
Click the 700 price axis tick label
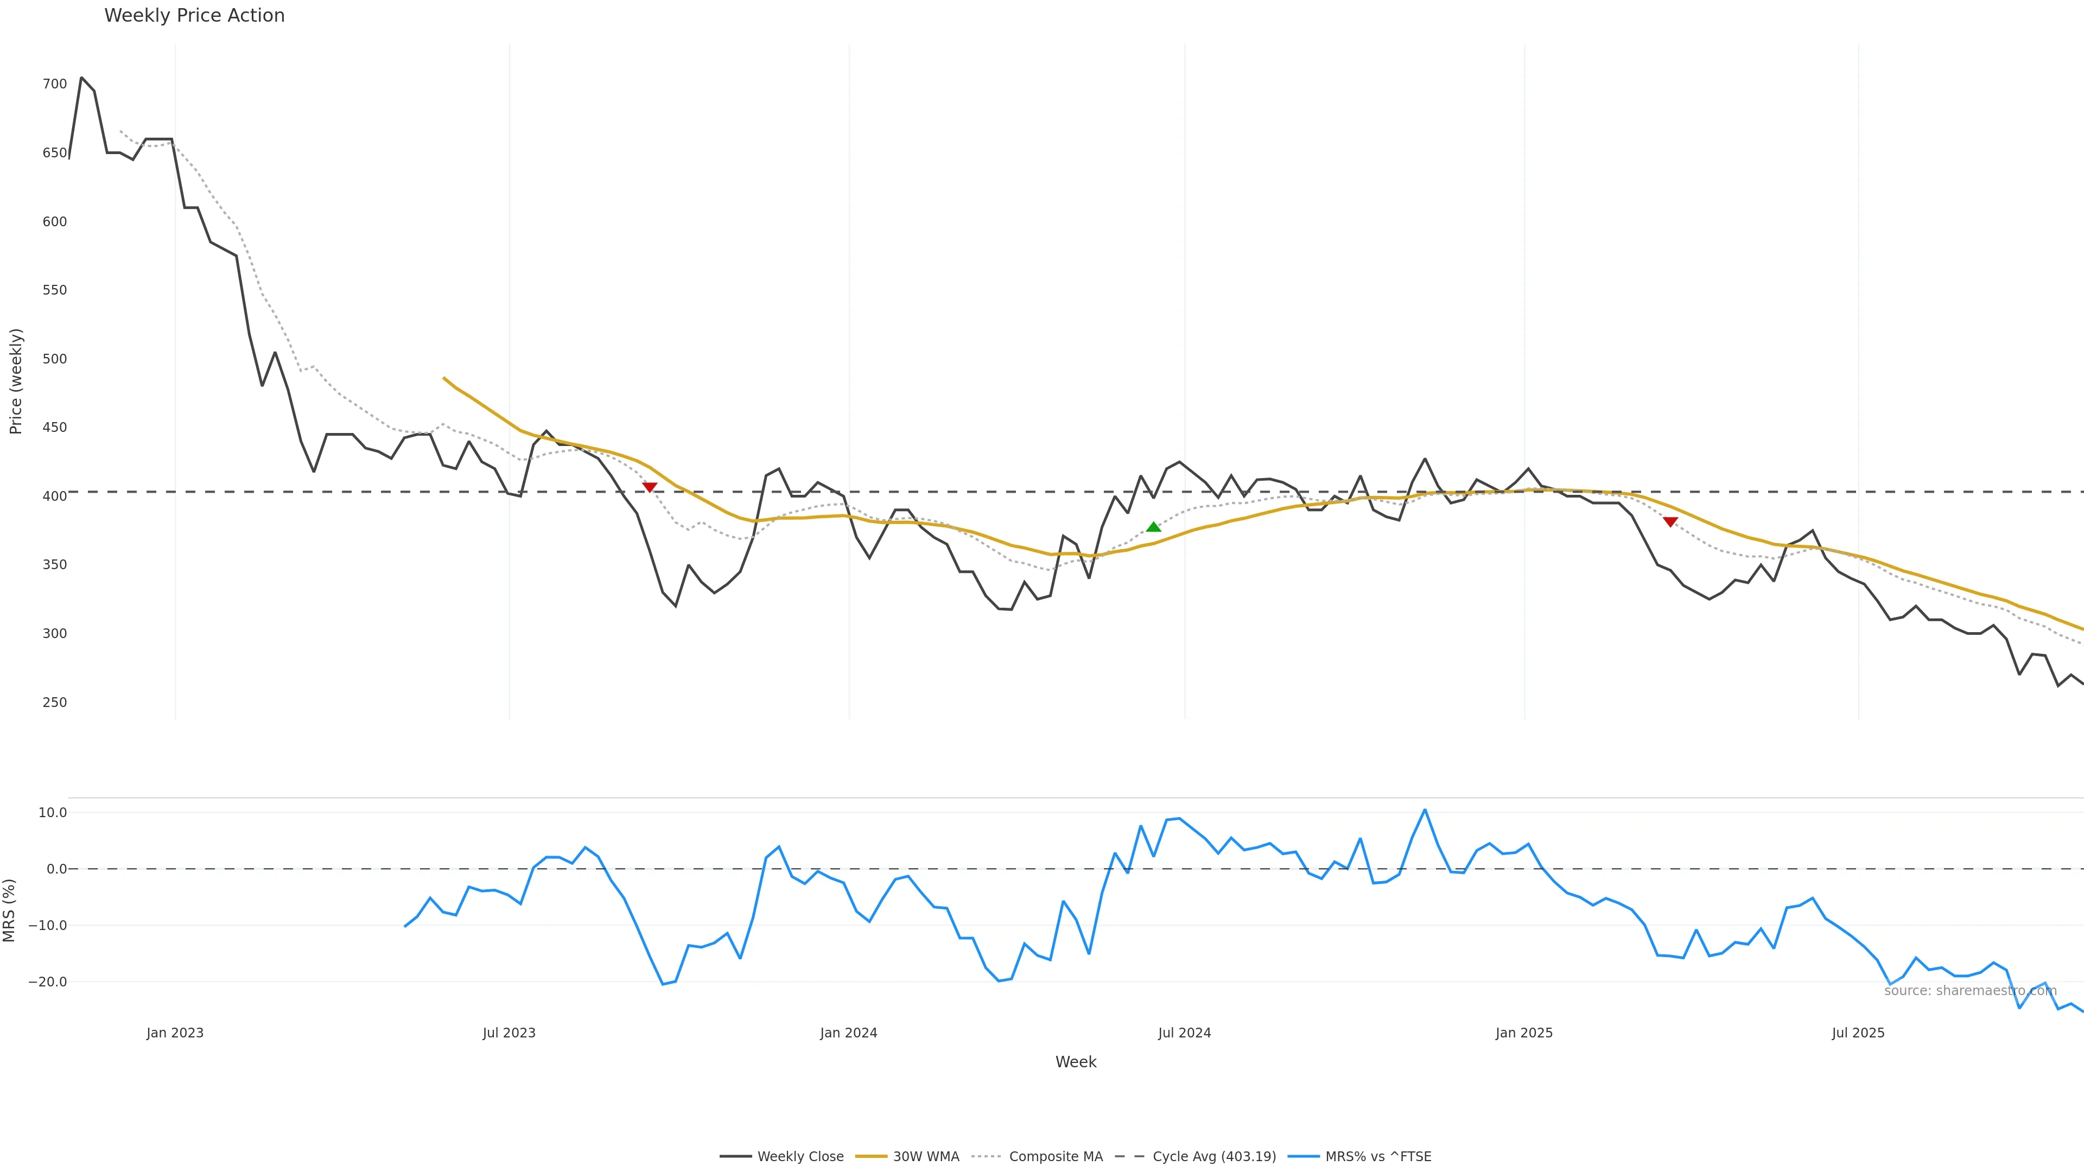54,84
